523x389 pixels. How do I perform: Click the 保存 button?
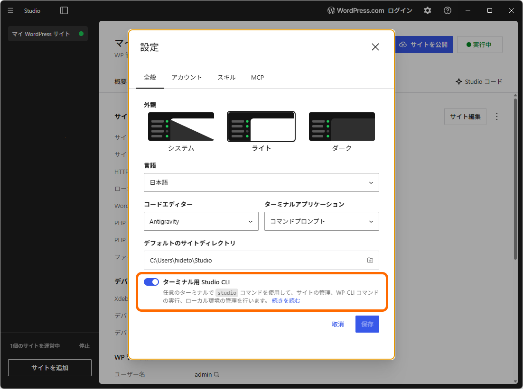pos(367,324)
